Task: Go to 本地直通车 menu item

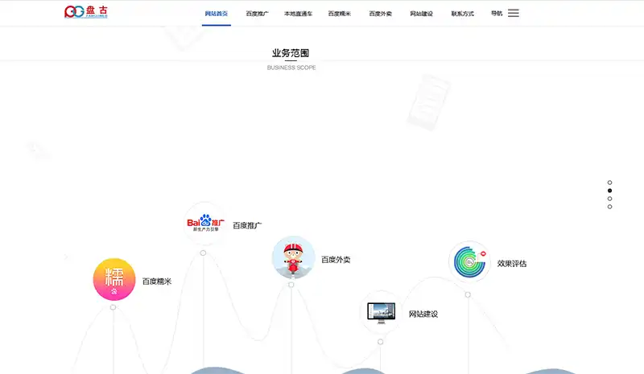Action: tap(298, 14)
